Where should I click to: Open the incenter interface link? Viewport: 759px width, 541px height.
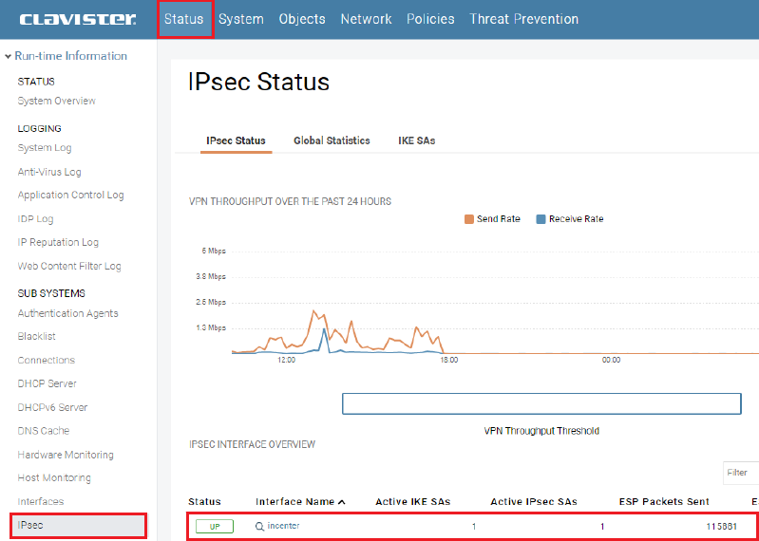pos(283,526)
